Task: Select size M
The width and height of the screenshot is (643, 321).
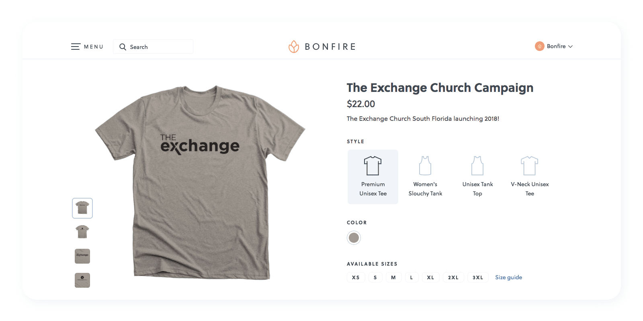Action: (x=393, y=277)
